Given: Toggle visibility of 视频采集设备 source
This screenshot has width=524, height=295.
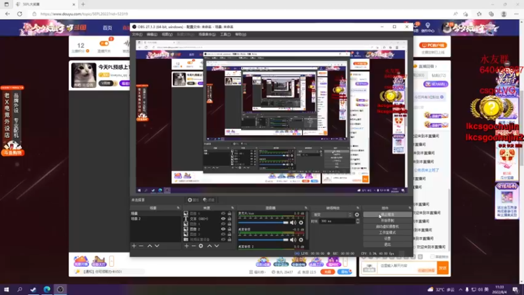Looking at the screenshot, I should [223, 239].
